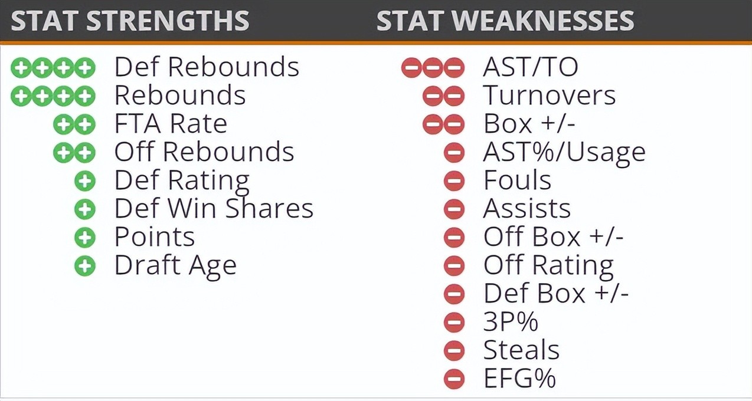
Task: Select the STAT STRENGTHS heading
Action: [130, 21]
